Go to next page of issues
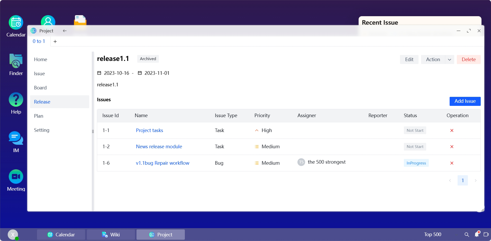 point(476,180)
